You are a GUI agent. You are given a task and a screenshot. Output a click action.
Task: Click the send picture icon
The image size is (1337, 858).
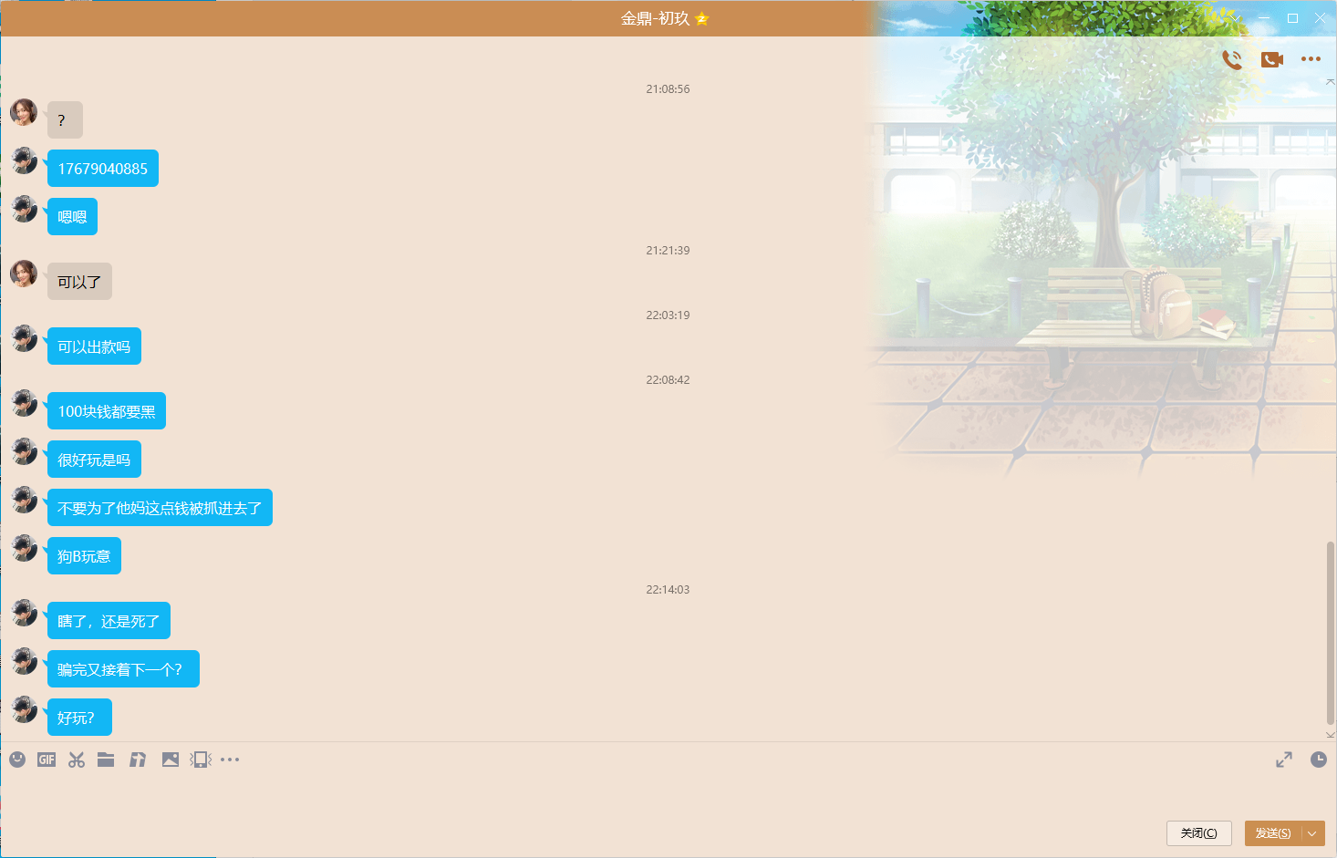tap(171, 760)
